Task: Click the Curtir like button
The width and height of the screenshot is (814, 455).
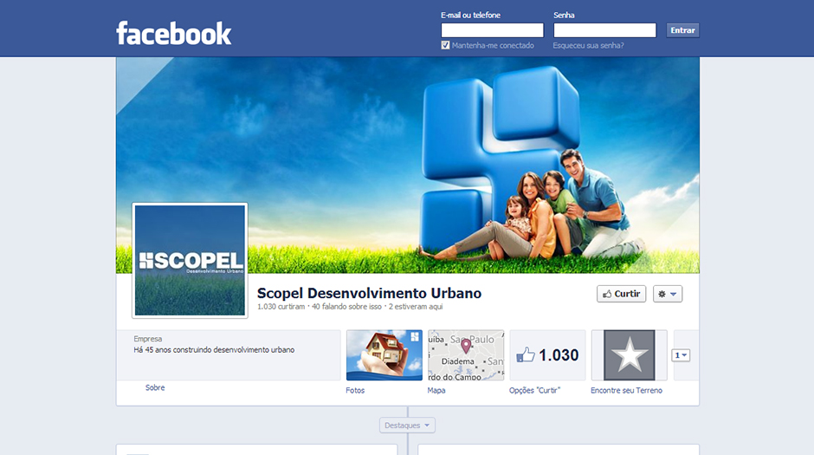Action: click(x=622, y=294)
